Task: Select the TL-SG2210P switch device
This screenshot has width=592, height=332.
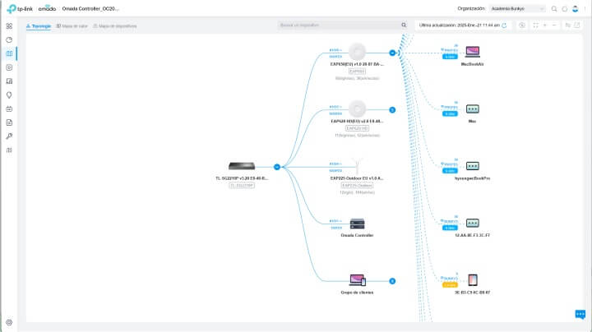Action: [x=242, y=166]
